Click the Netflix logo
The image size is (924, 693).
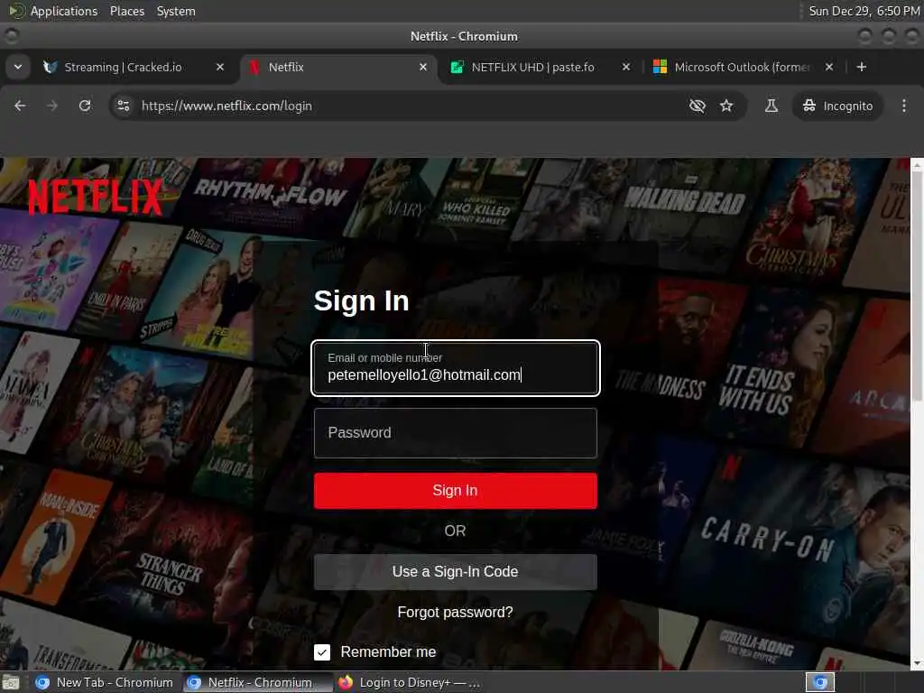pos(96,197)
